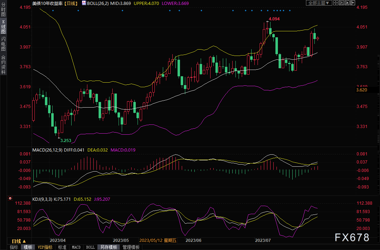Open the 合约资料 side tab
This screenshot has height=250, width=380.
tap(4, 65)
